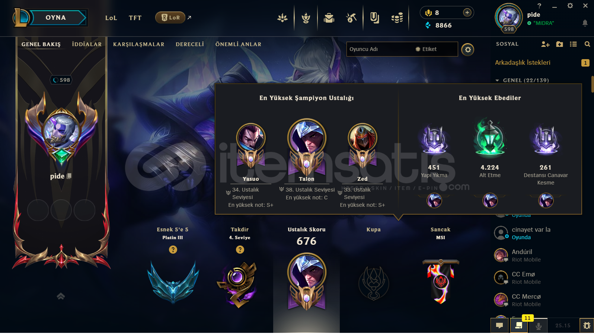Screen dimensions: 594x334
Task: Toggle the social list view icon
Action: tap(573, 44)
